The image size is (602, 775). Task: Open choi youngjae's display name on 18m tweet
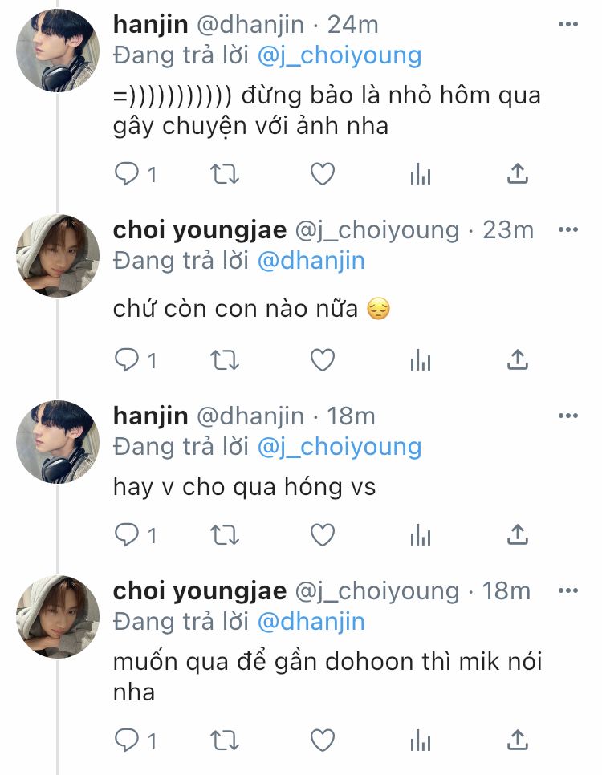click(200, 591)
